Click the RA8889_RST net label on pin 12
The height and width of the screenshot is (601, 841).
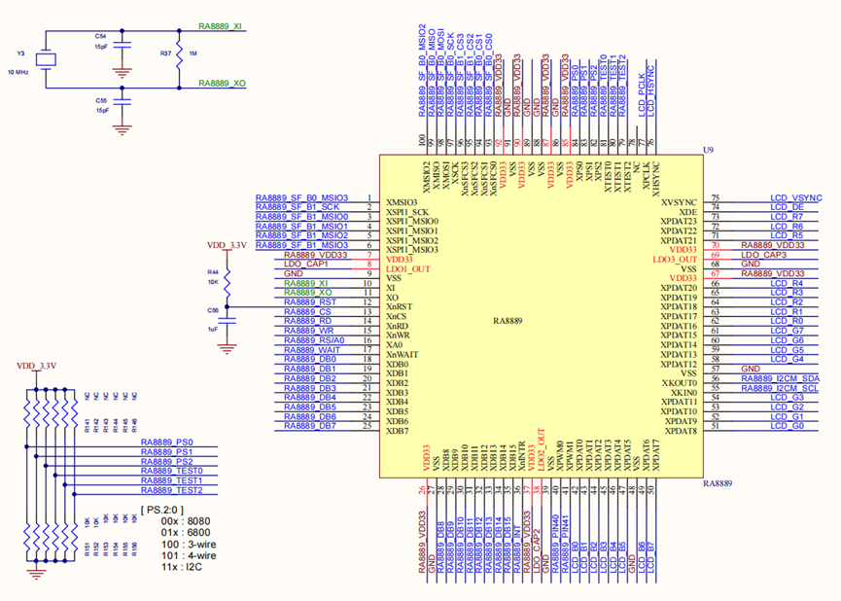[x=310, y=302]
